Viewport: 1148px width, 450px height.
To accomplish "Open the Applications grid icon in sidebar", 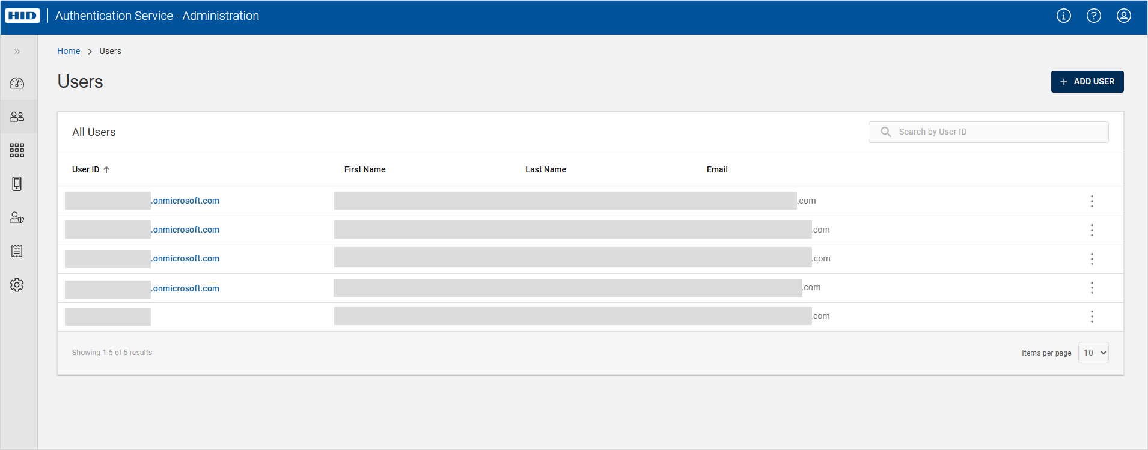I will click(x=17, y=150).
